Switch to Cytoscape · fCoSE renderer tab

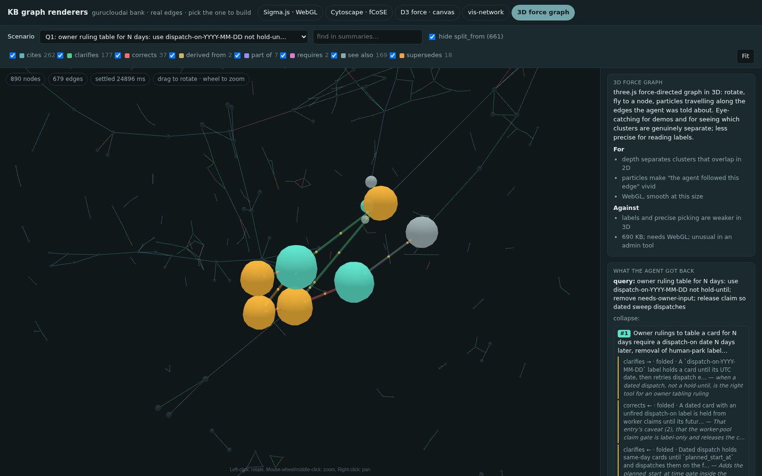pyautogui.click(x=359, y=13)
